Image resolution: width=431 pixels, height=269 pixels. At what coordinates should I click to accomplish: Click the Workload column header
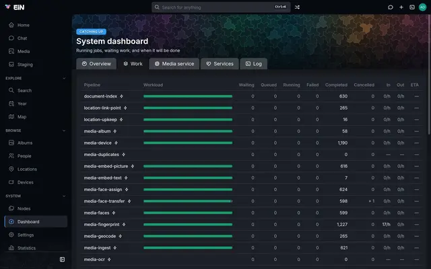point(153,85)
